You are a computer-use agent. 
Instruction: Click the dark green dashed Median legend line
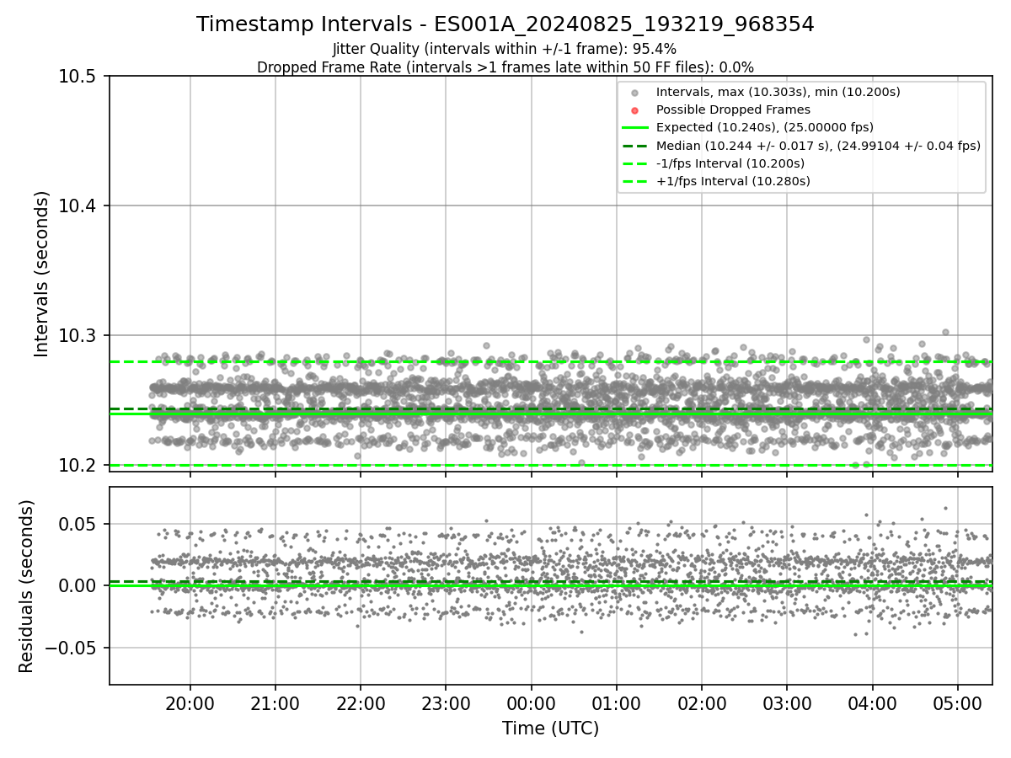point(635,146)
